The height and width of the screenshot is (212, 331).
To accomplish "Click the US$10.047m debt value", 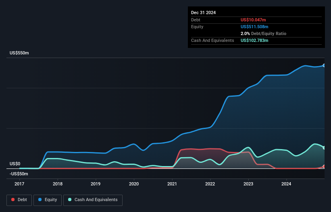I will (x=253, y=20).
